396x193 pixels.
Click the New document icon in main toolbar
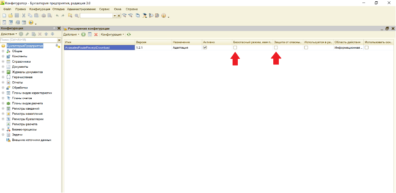click(x=4, y=16)
